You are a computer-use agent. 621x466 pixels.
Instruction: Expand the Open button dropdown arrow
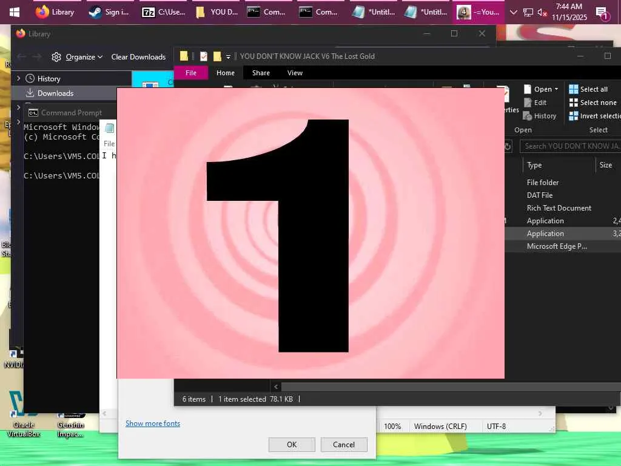[557, 89]
